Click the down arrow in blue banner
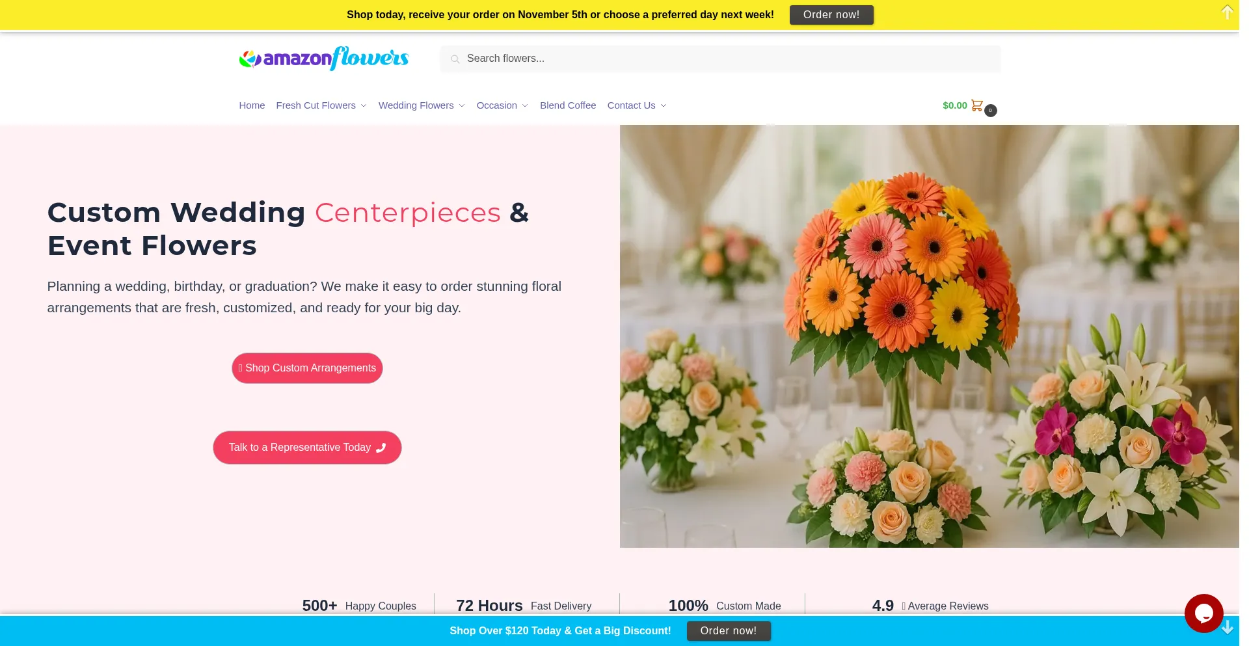The width and height of the screenshot is (1249, 646). click(x=1228, y=627)
